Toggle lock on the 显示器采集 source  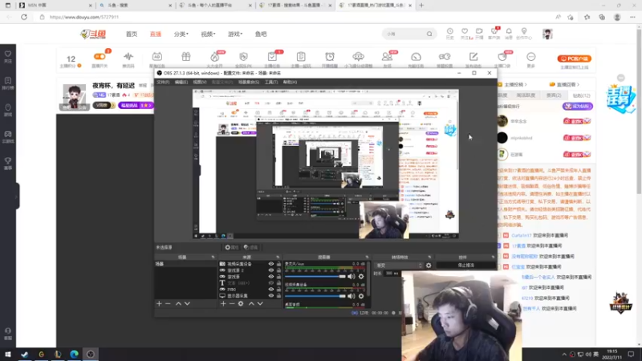(x=278, y=295)
